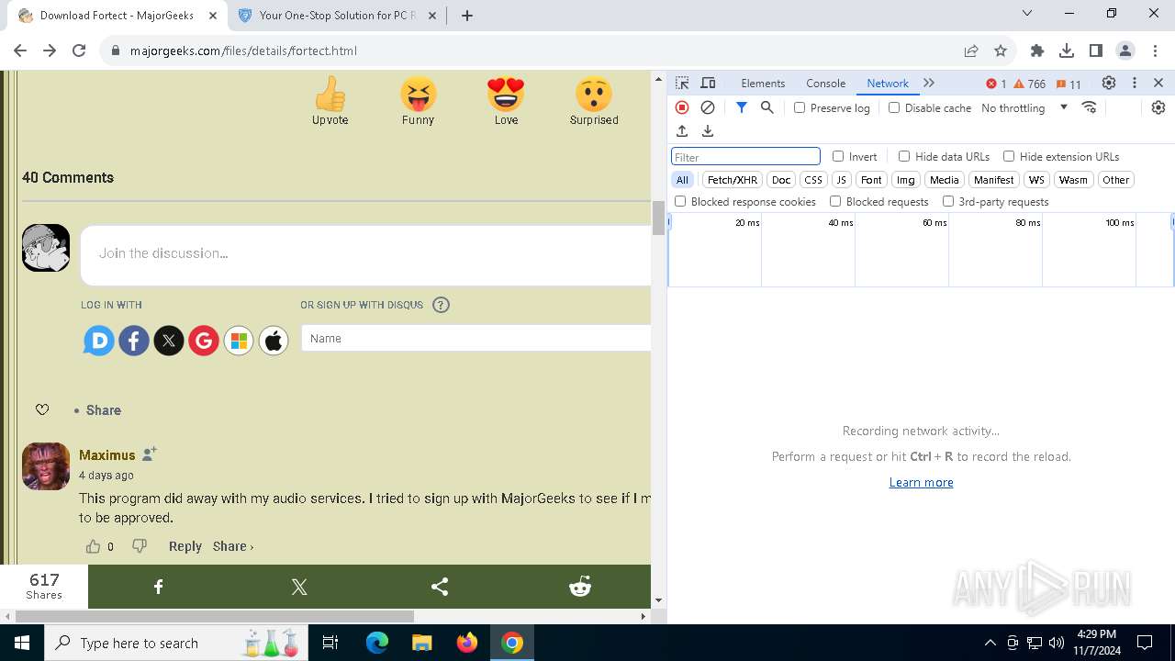
Task: Tick Hide data URLs checkbox
Action: [904, 156]
